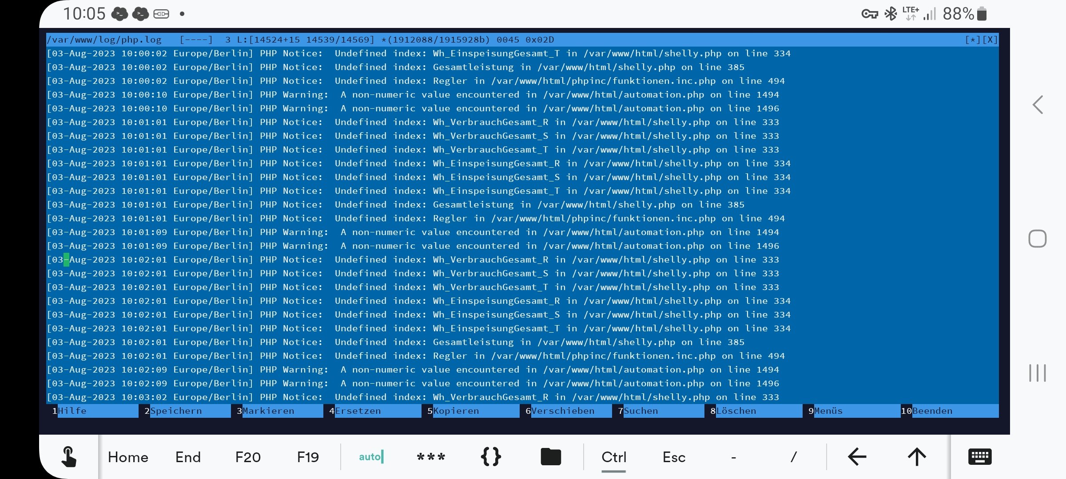Tap Android back navigation chevron
1066x479 pixels.
point(1038,105)
